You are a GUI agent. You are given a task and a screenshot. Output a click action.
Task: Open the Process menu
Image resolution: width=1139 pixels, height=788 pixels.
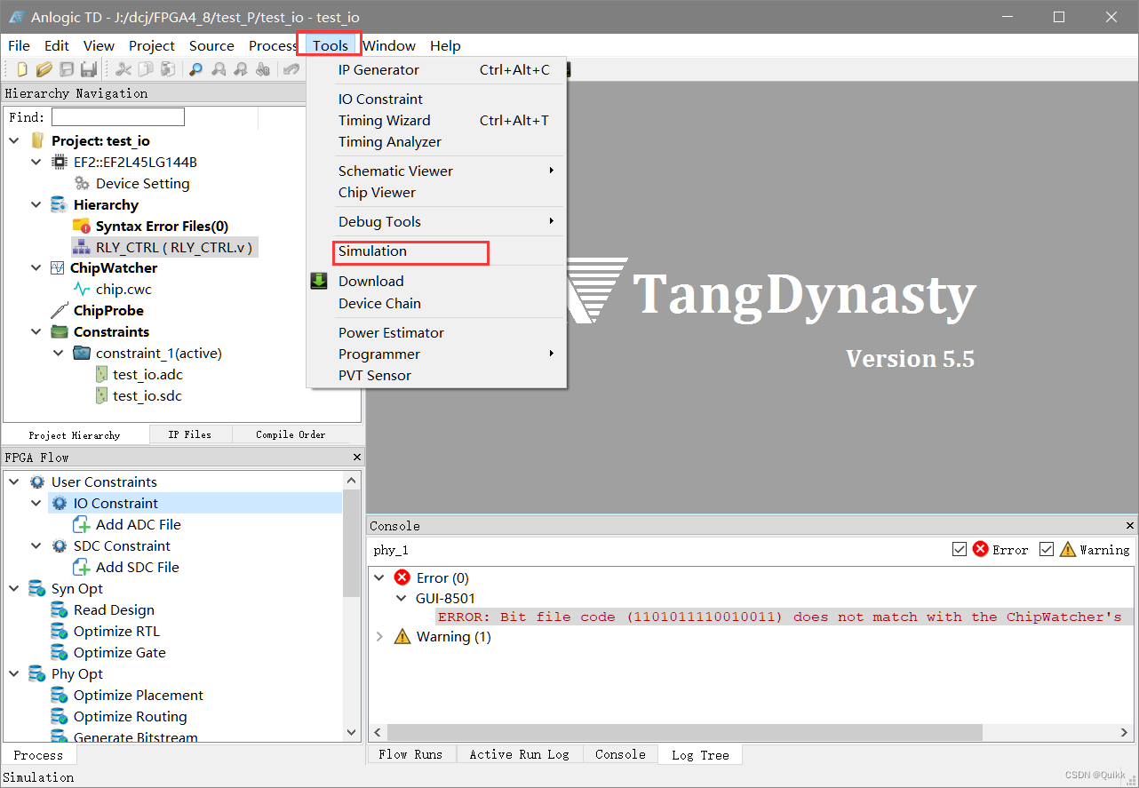273,45
